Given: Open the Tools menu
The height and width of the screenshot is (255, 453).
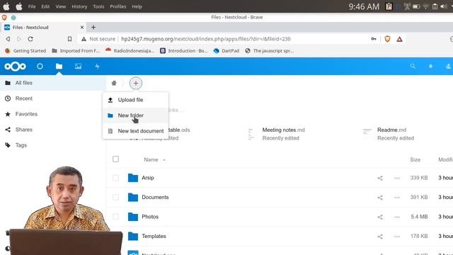Looking at the screenshot, I should tap(98, 6).
